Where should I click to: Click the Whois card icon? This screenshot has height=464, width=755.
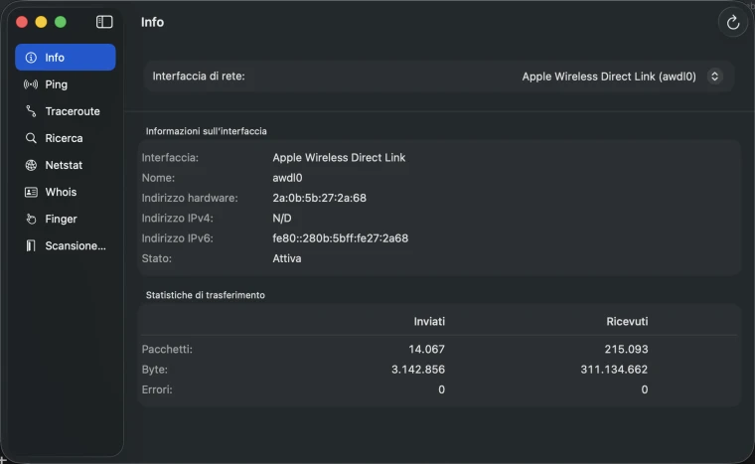click(31, 192)
